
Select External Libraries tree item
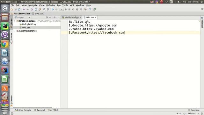click(x=28, y=31)
